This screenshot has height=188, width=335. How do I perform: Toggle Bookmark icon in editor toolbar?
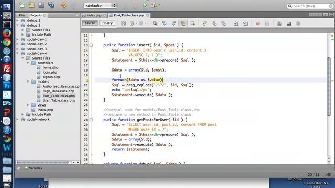[224, 23]
